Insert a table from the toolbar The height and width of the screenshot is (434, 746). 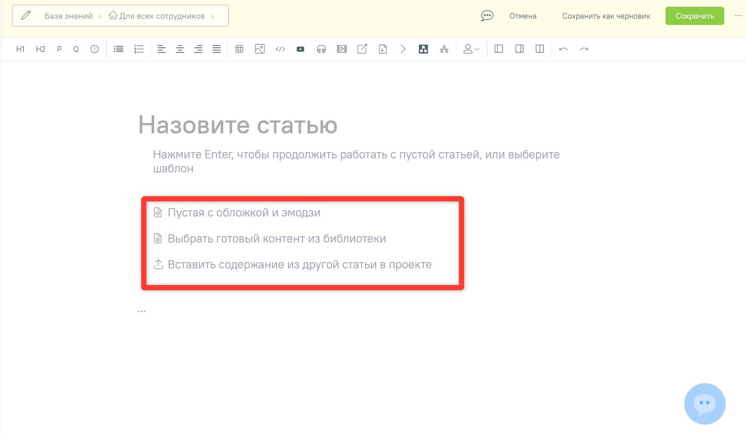click(239, 49)
